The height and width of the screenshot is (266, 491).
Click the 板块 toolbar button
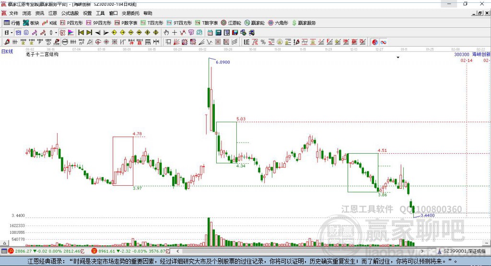[31, 23]
